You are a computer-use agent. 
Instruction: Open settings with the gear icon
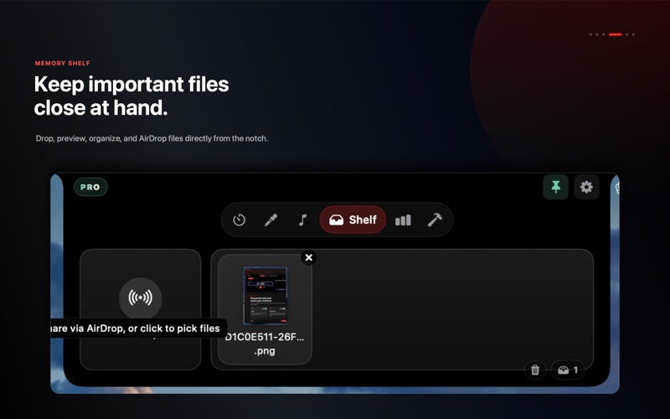586,187
